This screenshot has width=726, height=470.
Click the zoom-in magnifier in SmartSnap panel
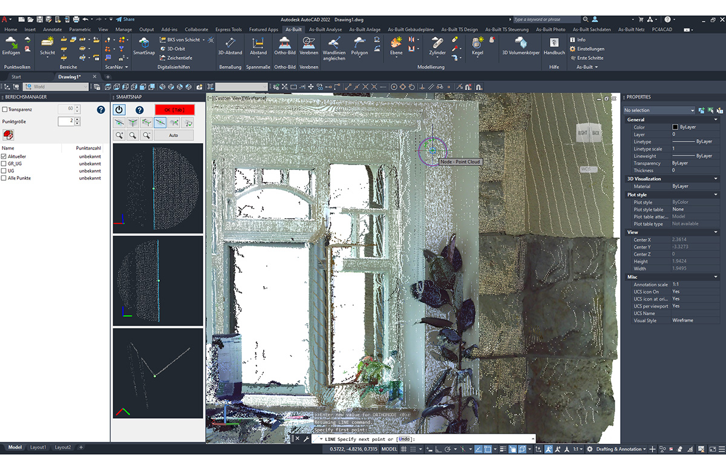[x=119, y=134]
